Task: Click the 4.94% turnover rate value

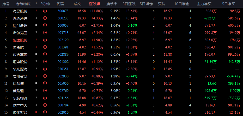Action: click(x=115, y=69)
